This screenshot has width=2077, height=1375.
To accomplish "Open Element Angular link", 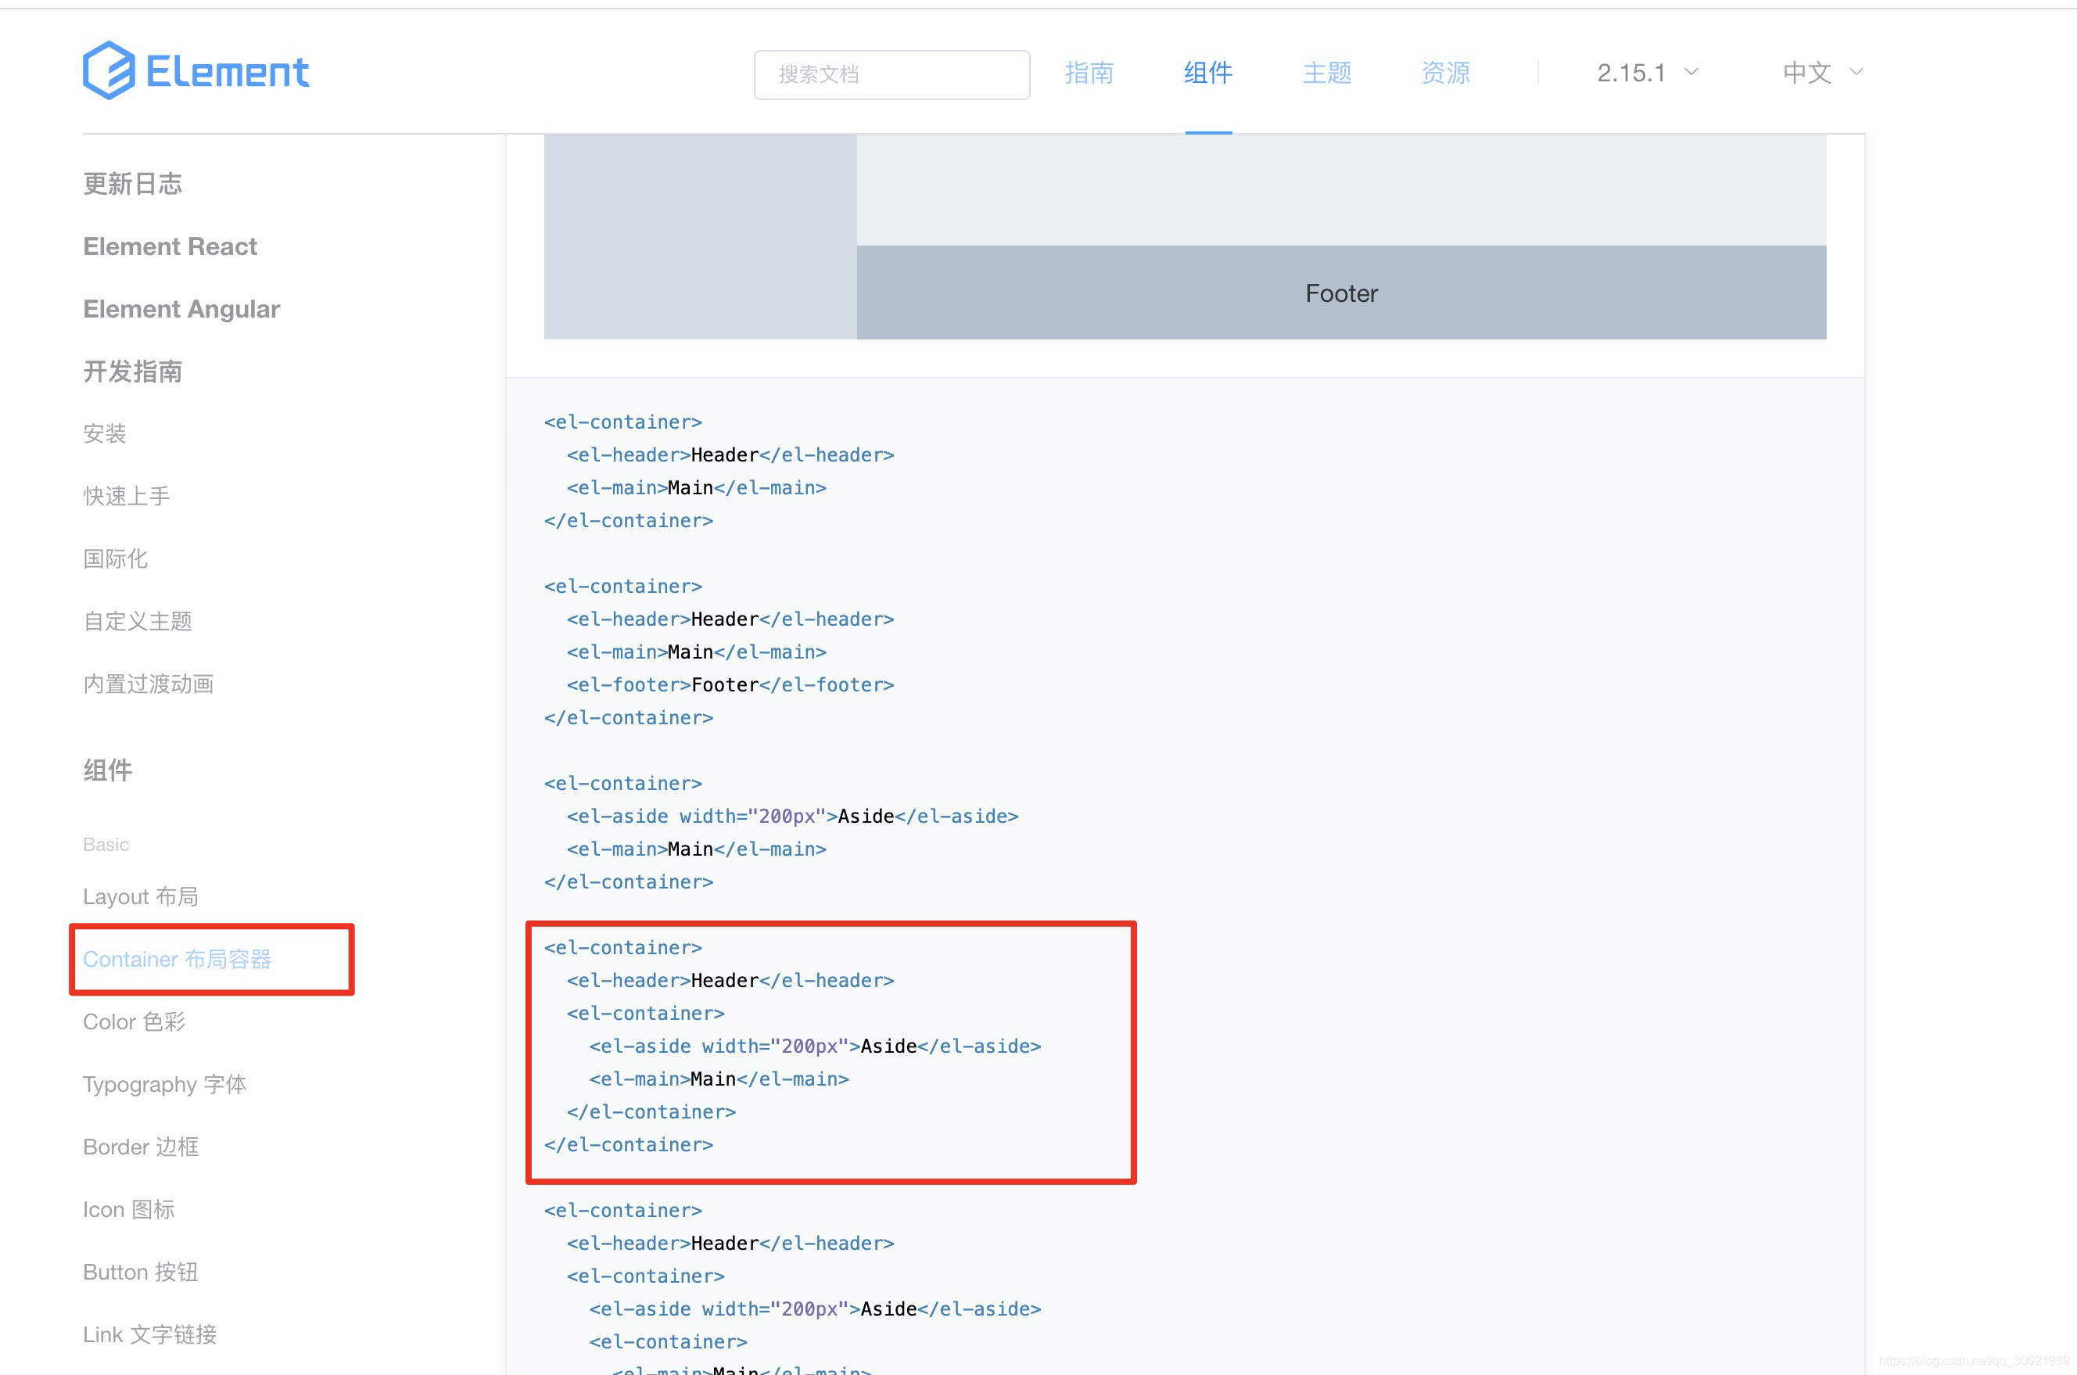I will (181, 309).
